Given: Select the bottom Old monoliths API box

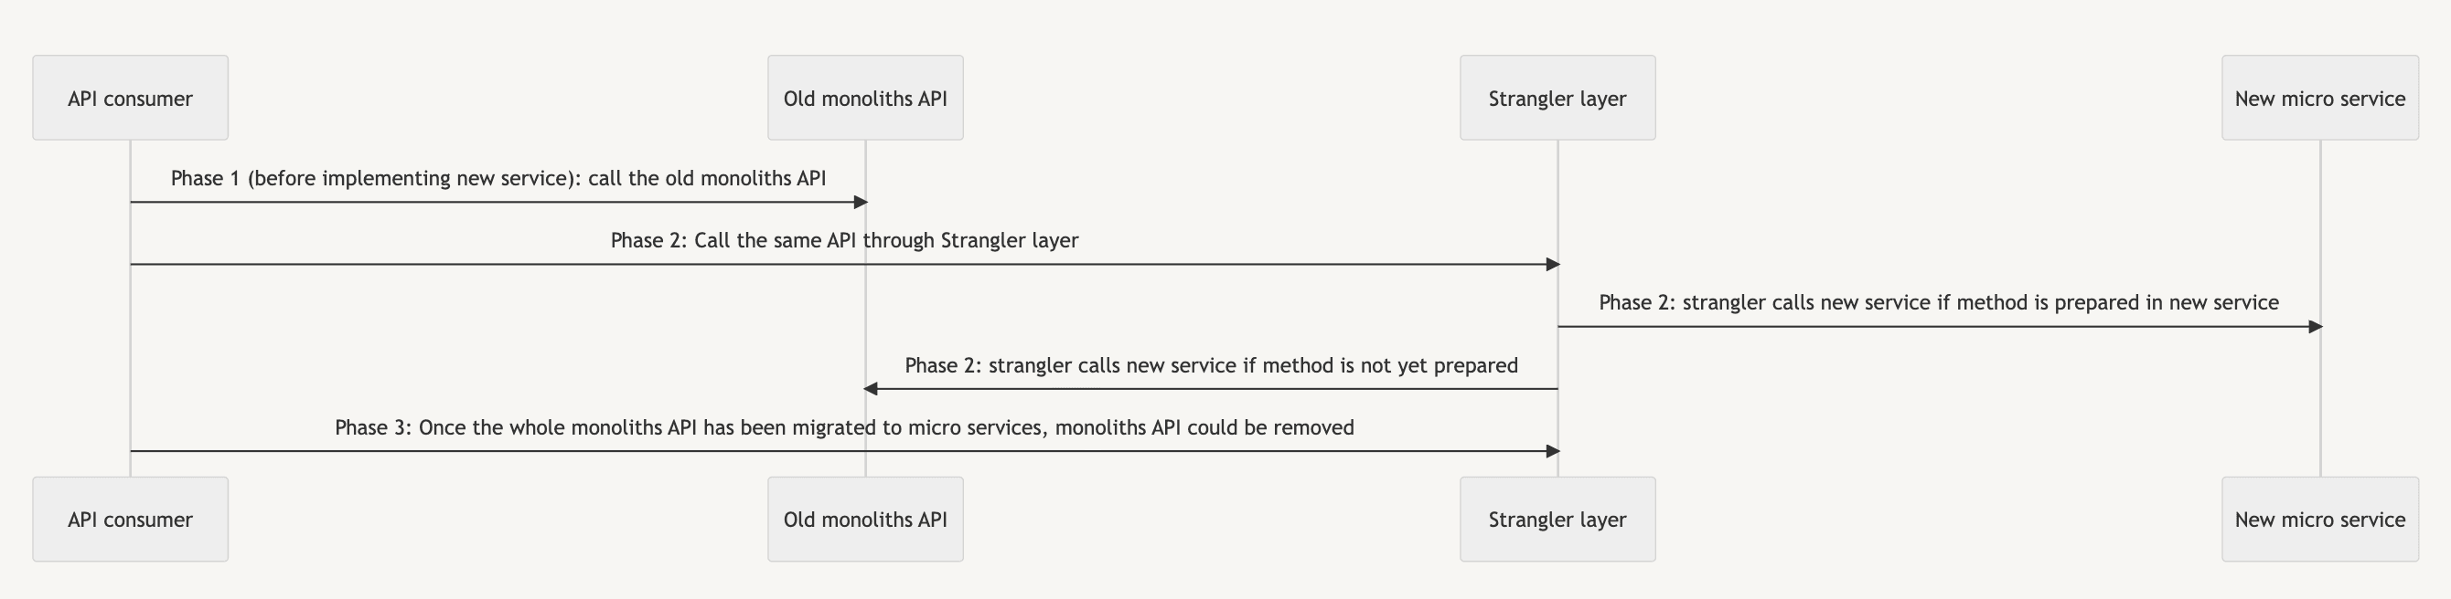Looking at the screenshot, I should pos(865,520).
